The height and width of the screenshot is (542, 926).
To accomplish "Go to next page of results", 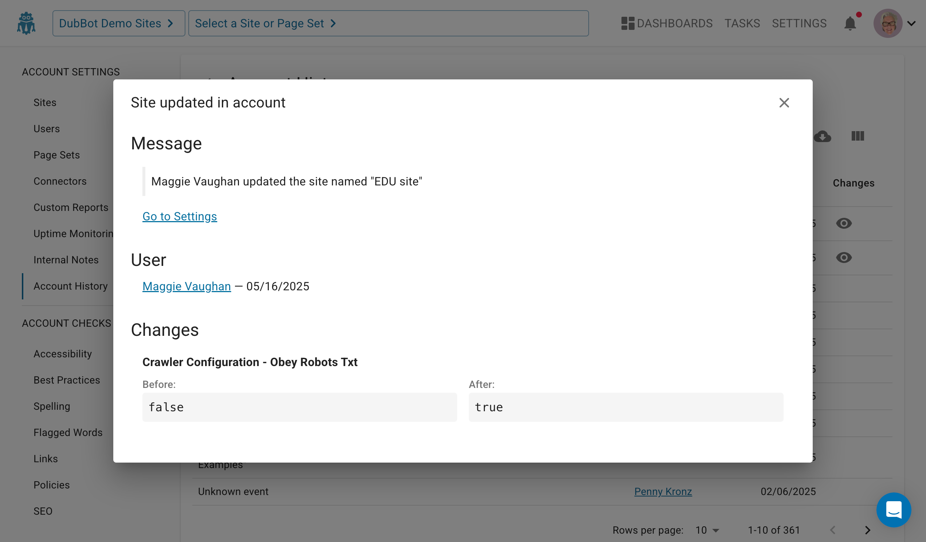I will (x=867, y=530).
